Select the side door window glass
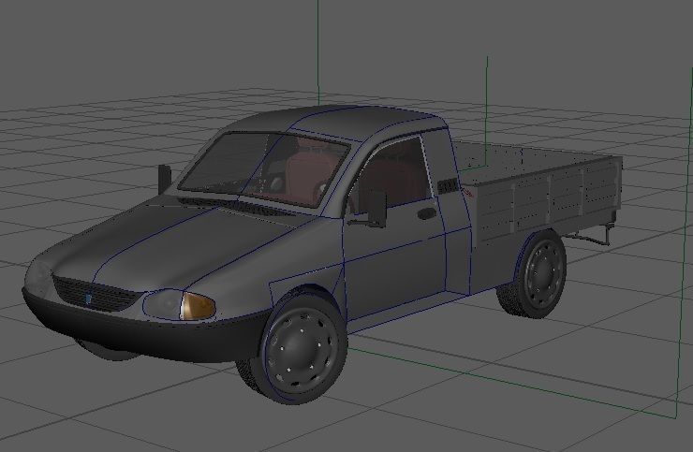The image size is (693, 452). pyautogui.click(x=393, y=177)
